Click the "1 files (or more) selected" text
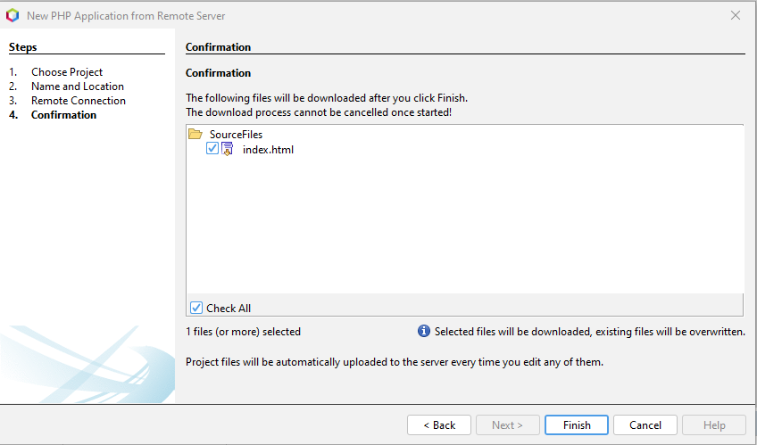Viewport: 757px width, 445px height. 243,332
